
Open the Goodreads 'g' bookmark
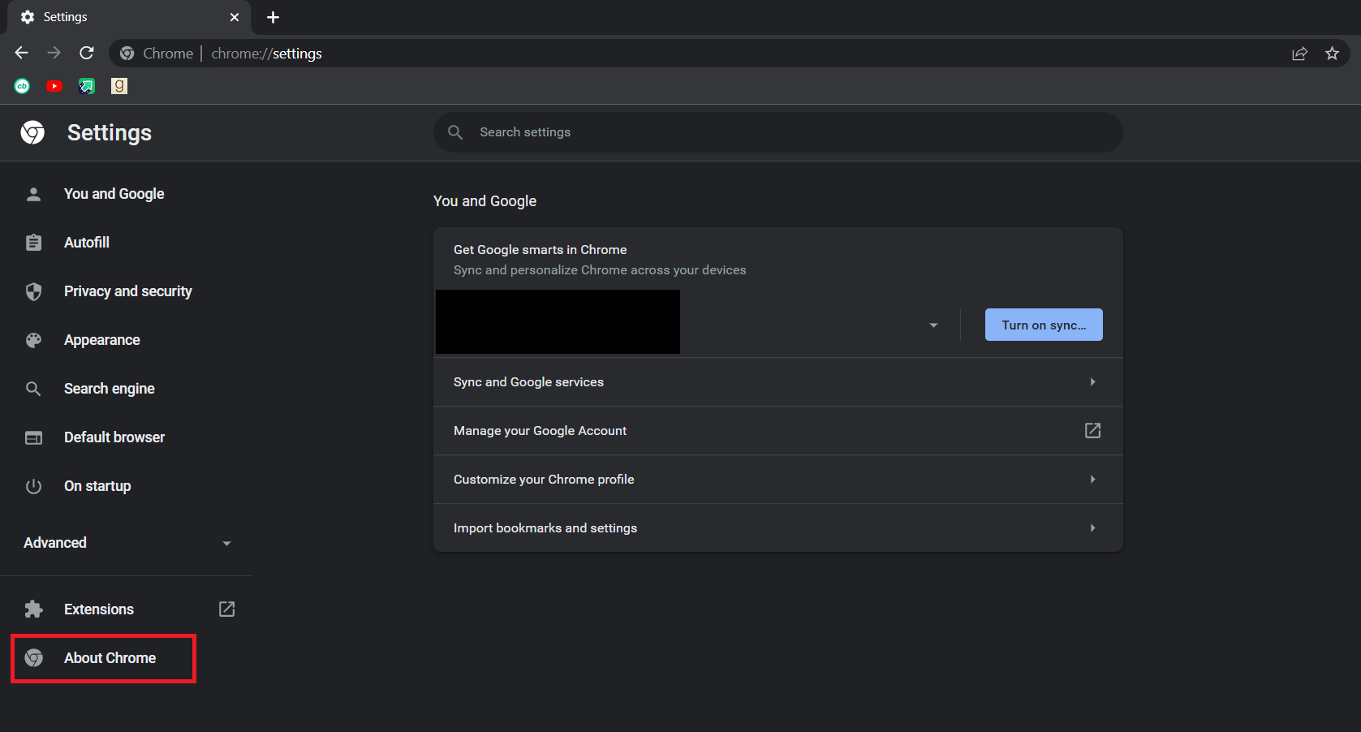click(x=119, y=86)
